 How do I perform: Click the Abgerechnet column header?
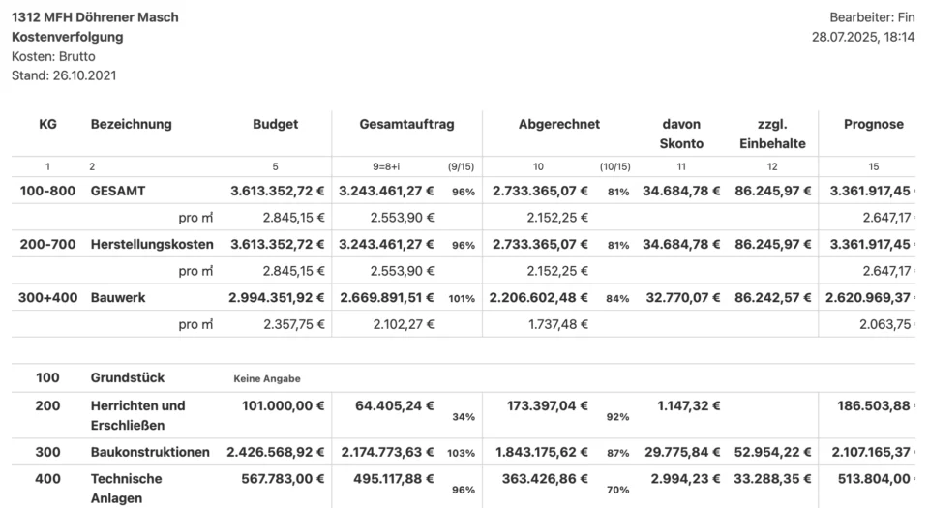click(559, 124)
